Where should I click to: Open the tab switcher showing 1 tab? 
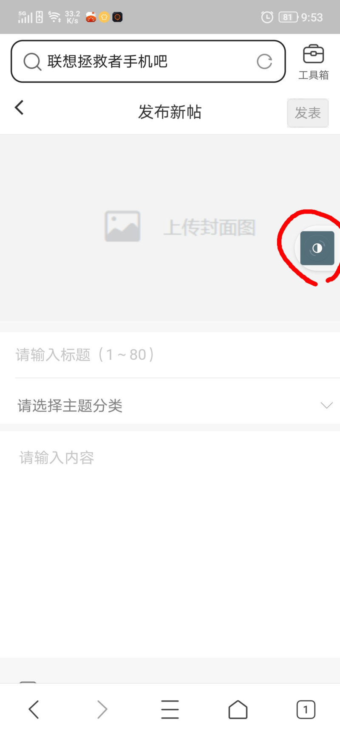tap(306, 709)
